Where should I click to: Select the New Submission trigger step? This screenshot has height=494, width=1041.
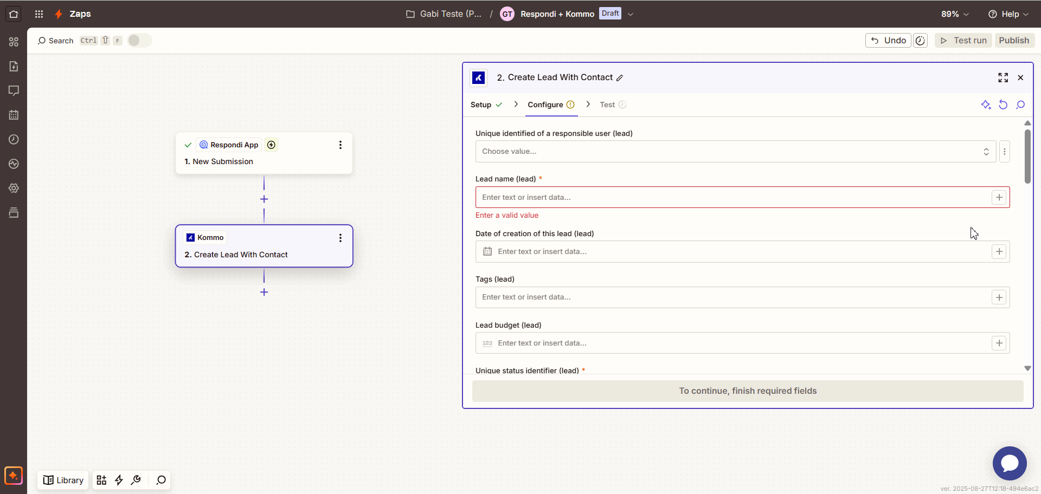pos(264,153)
